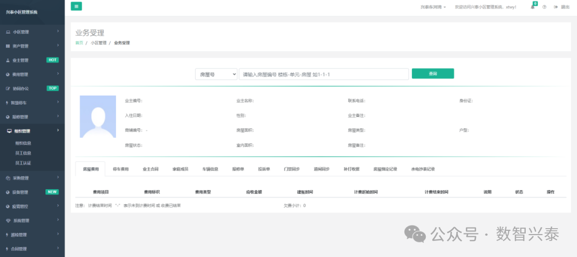Open the 房屋号 search type dropdown
577x257 pixels.
pyautogui.click(x=216, y=74)
